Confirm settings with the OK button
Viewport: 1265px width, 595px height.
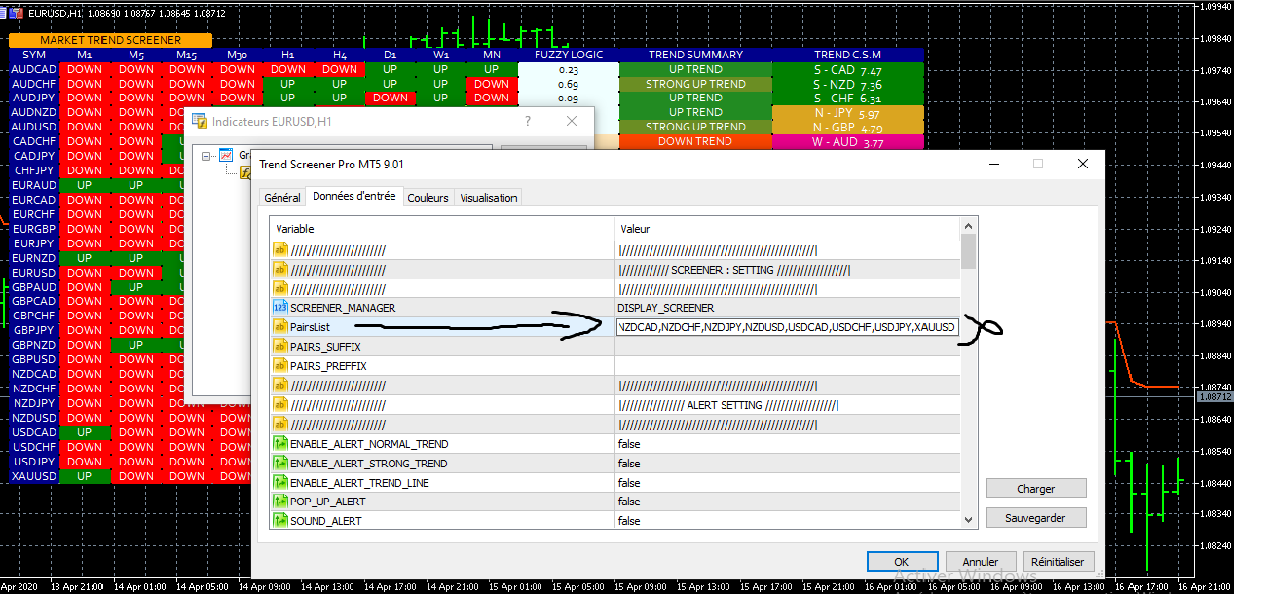click(902, 562)
